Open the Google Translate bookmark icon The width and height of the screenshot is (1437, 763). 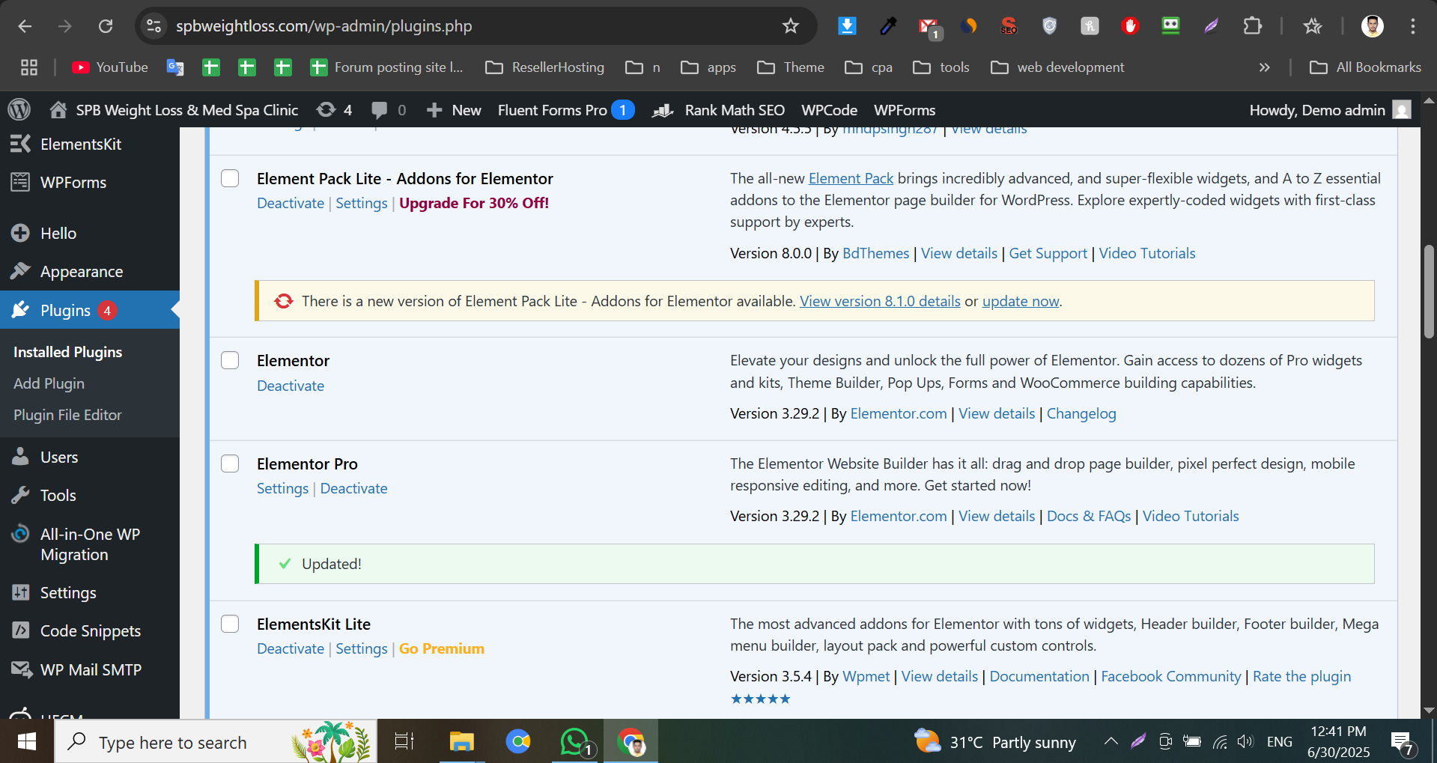tap(175, 67)
